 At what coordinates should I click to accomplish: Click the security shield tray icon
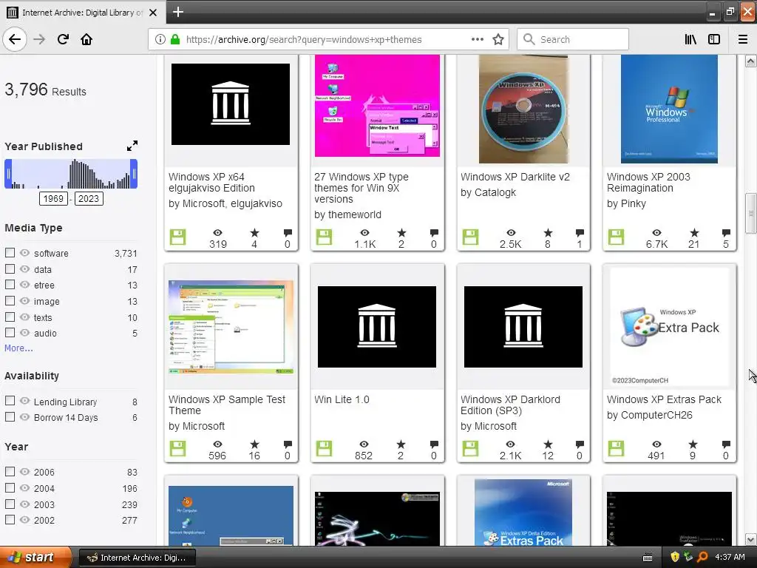674,557
